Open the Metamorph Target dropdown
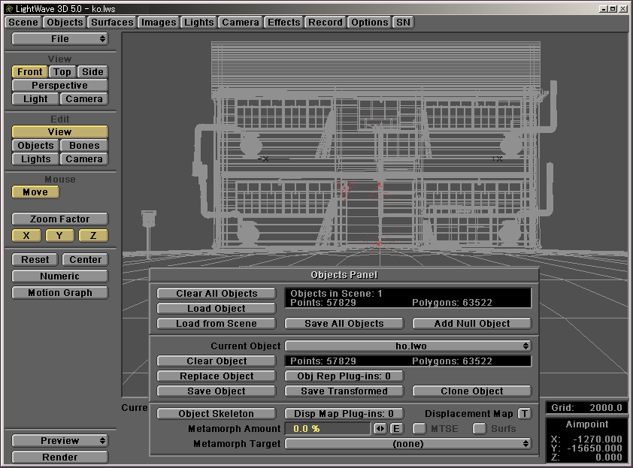This screenshot has width=633, height=468. [408, 444]
